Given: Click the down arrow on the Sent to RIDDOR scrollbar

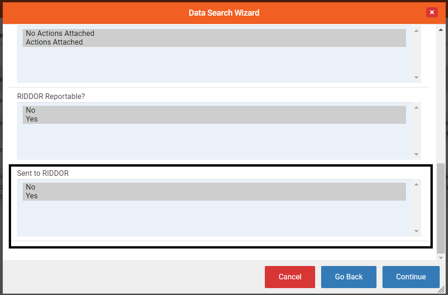Looking at the screenshot, I should [x=416, y=230].
